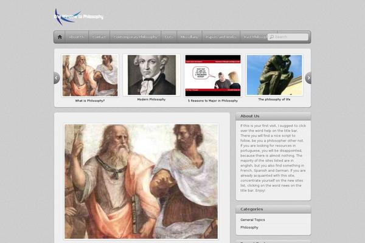365x243 pixels.
Task: Open the 5 Reasons to Major thumbnail
Action: [213, 75]
